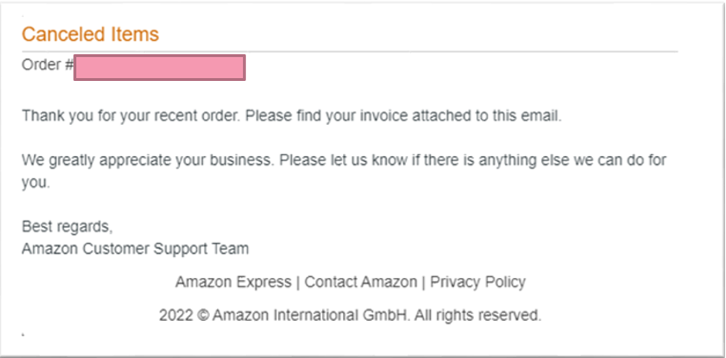Click the 'All rights reserved.' text
The image size is (726, 358).
point(478,316)
